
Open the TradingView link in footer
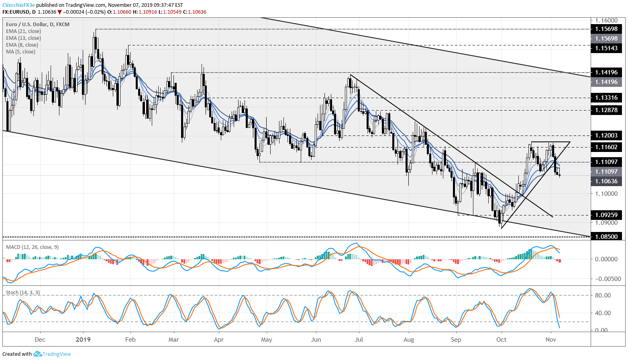point(57,354)
